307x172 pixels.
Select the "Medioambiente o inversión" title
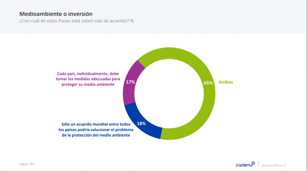tap(56, 14)
